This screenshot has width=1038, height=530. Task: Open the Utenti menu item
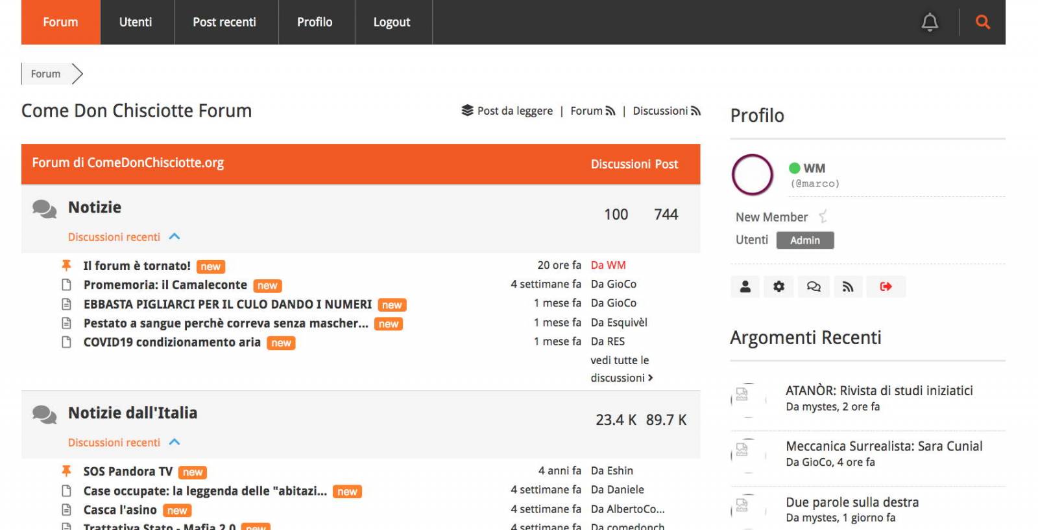(136, 22)
